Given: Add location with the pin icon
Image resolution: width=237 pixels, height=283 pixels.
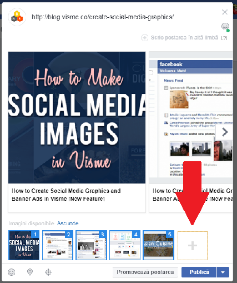Looking at the screenshot, I should pos(30,272).
